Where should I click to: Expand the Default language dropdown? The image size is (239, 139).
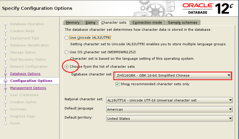click(x=169, y=109)
